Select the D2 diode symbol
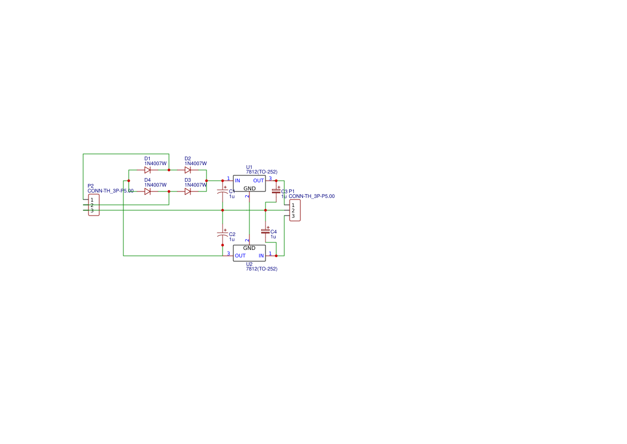The height and width of the screenshot is (444, 627). (188, 170)
